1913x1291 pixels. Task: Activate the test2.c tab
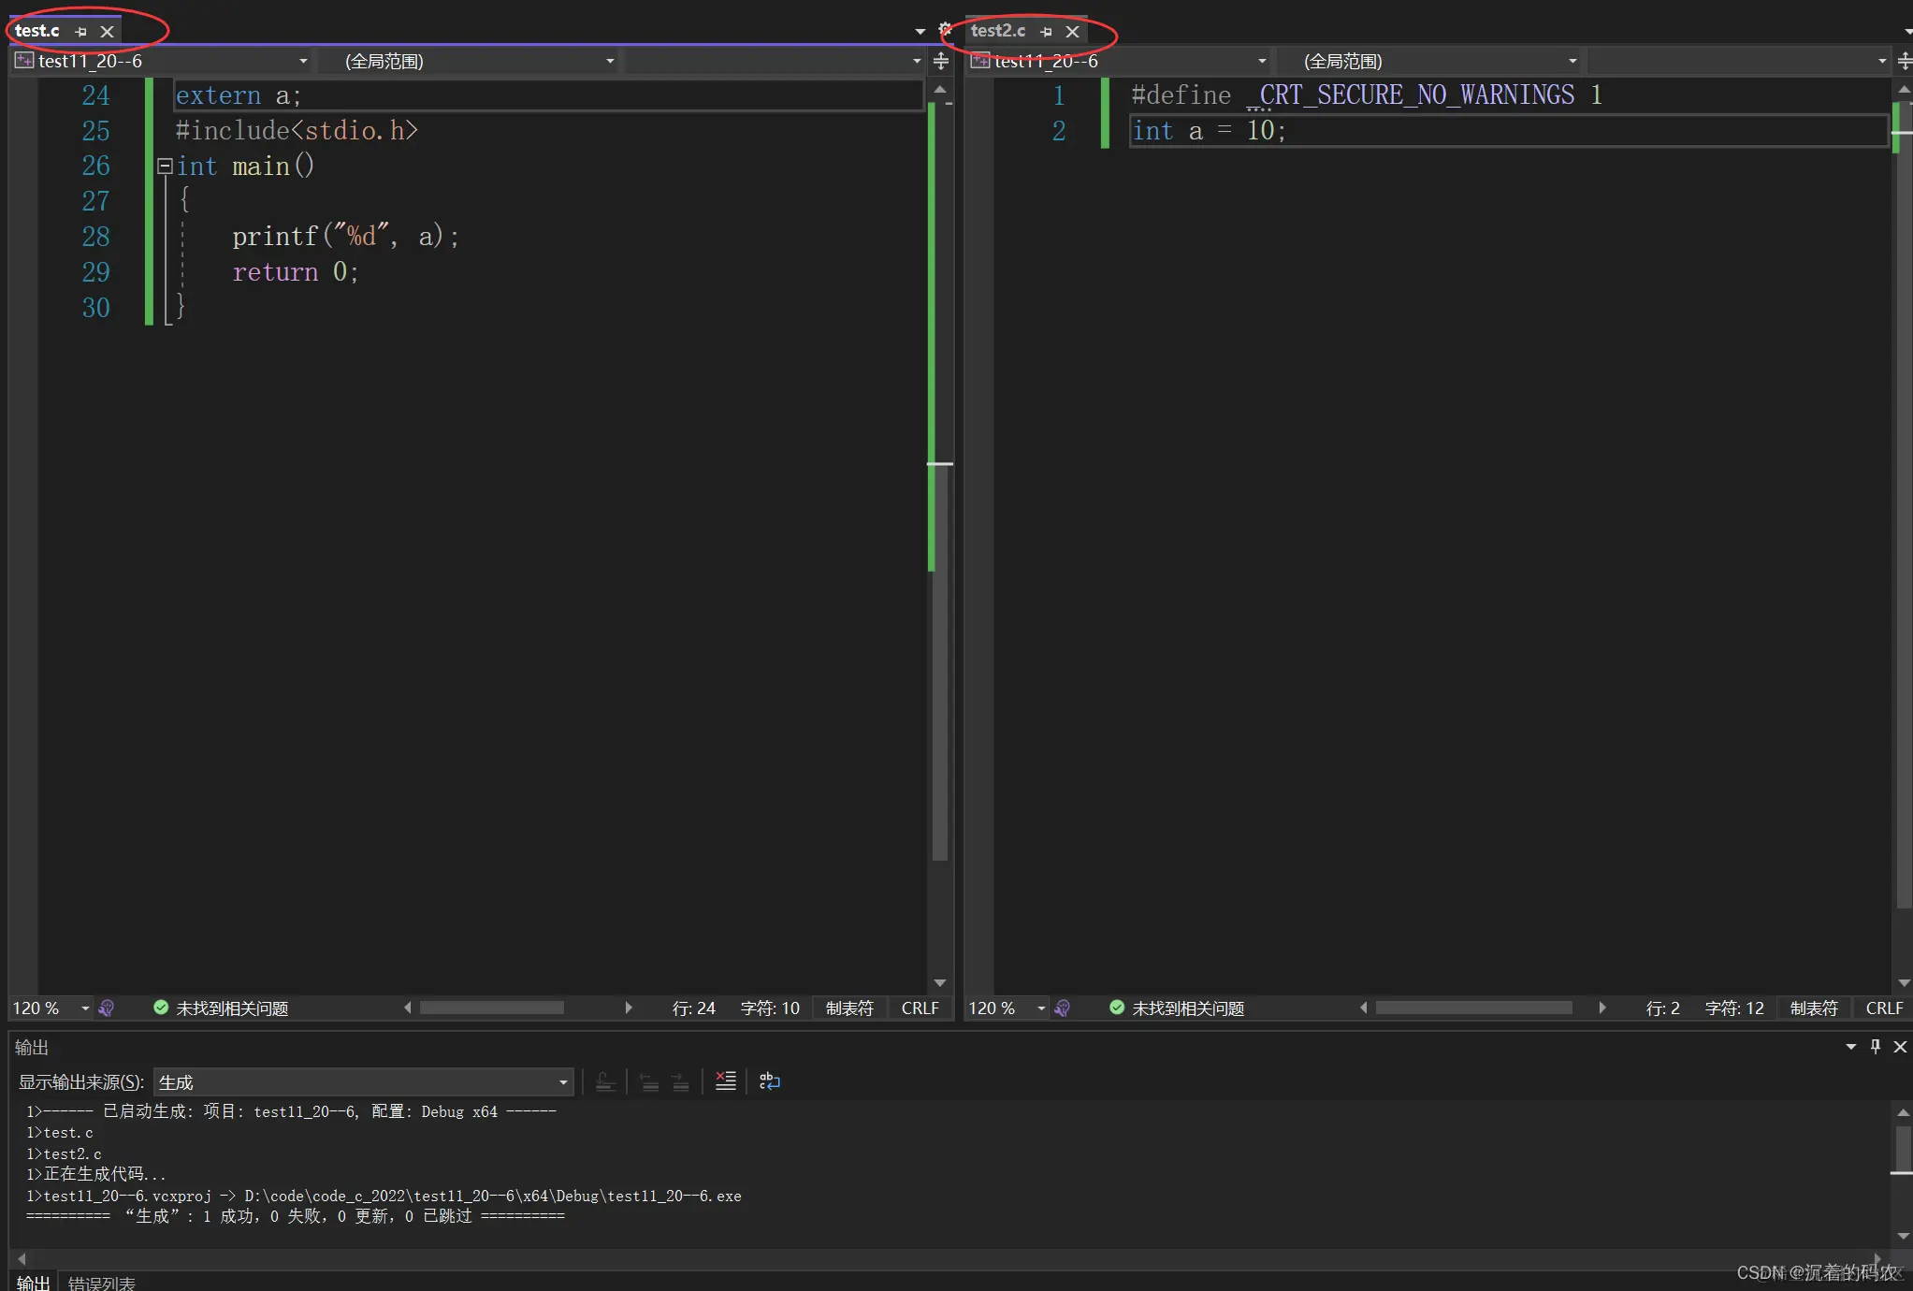coord(997,31)
